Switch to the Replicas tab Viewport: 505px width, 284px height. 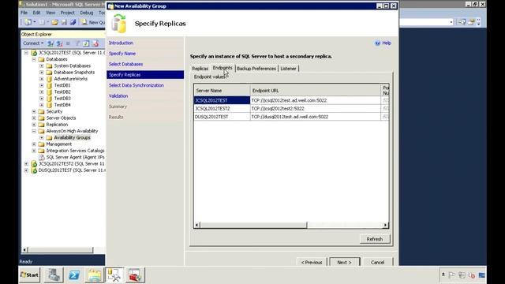200,69
